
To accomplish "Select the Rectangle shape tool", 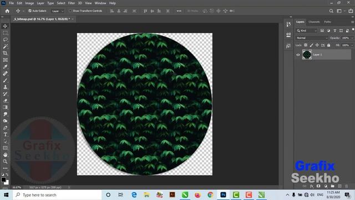I will [x=5, y=148].
